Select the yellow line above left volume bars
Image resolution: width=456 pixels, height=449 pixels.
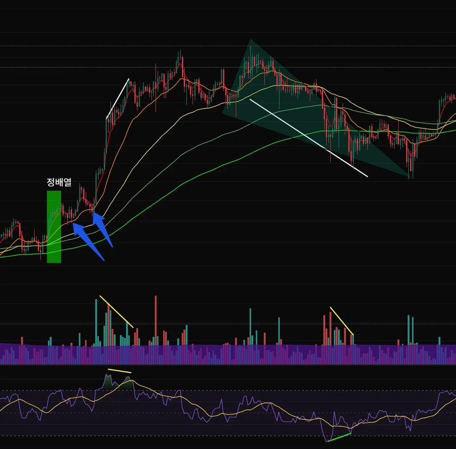pos(116,312)
